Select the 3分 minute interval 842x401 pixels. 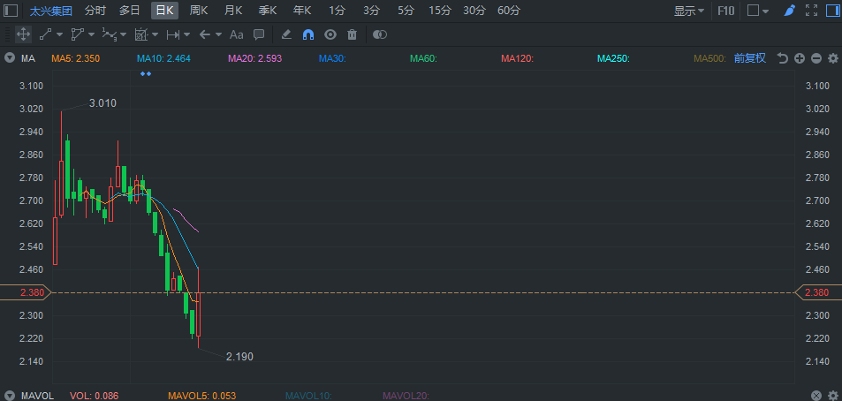tap(371, 11)
